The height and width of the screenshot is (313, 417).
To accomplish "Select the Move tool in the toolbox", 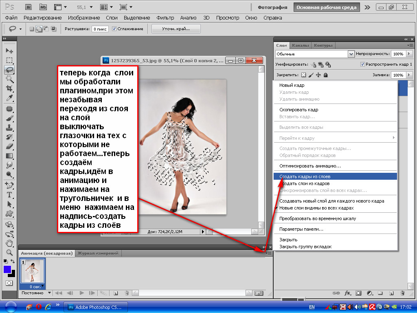I will point(9,51).
